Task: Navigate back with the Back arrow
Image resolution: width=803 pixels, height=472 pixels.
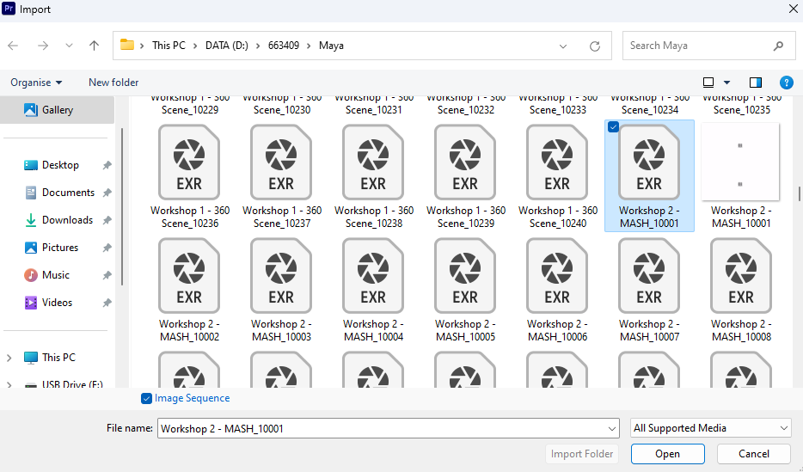Action: (x=13, y=46)
